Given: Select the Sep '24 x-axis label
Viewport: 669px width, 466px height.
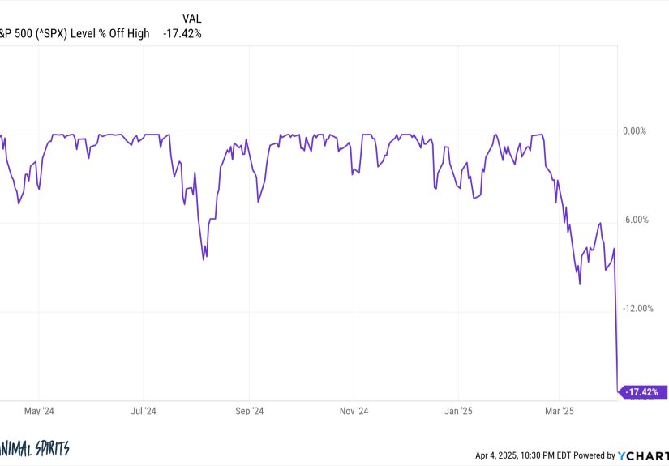Looking at the screenshot, I should point(249,411).
